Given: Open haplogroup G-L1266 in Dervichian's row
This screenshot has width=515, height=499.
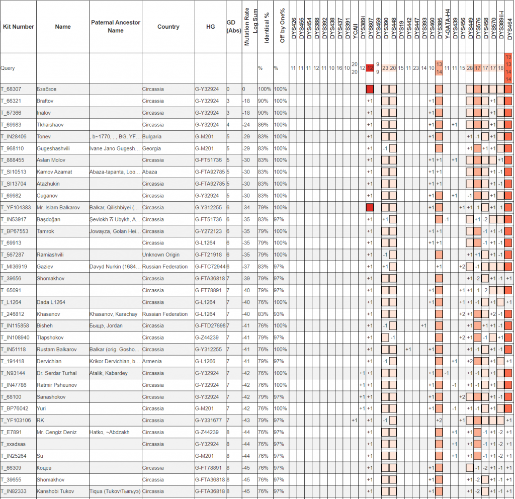Looking at the screenshot, I should click(206, 362).
